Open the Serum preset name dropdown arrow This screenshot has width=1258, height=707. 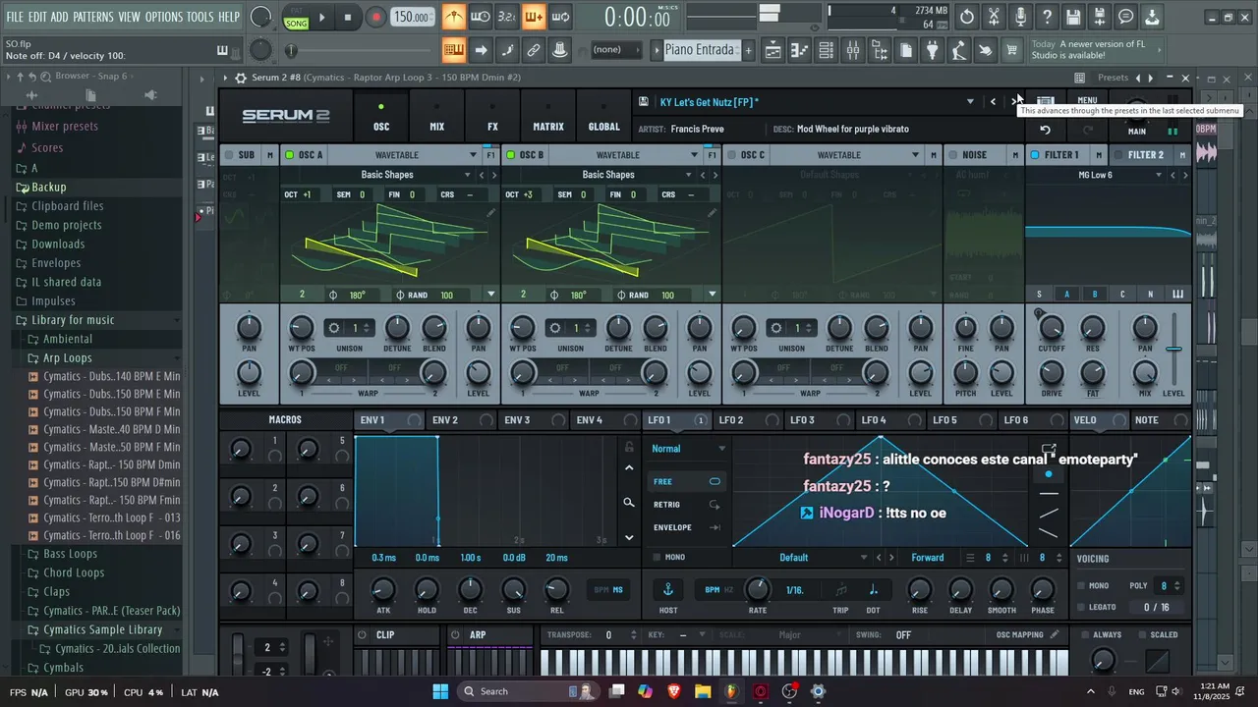[x=970, y=102]
